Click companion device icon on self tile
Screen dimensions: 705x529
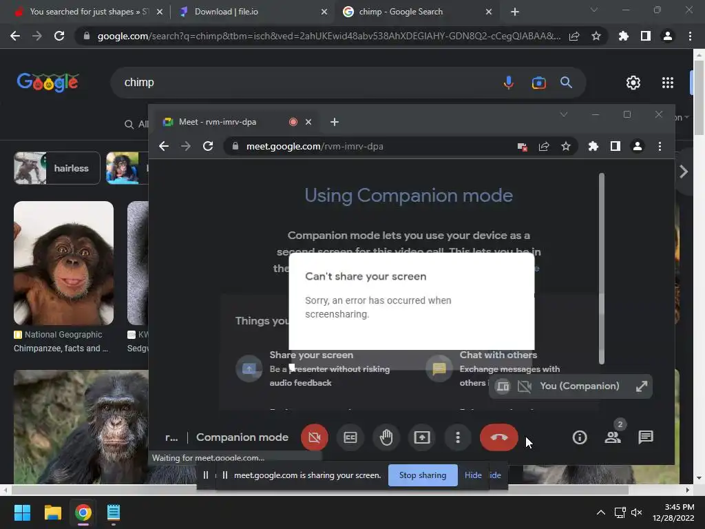(503, 386)
